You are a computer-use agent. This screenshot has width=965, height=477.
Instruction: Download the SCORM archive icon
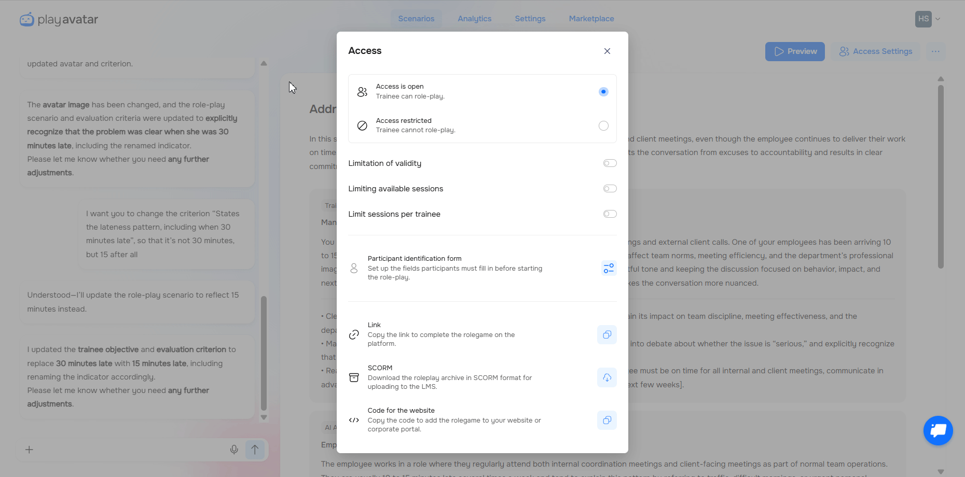(607, 377)
